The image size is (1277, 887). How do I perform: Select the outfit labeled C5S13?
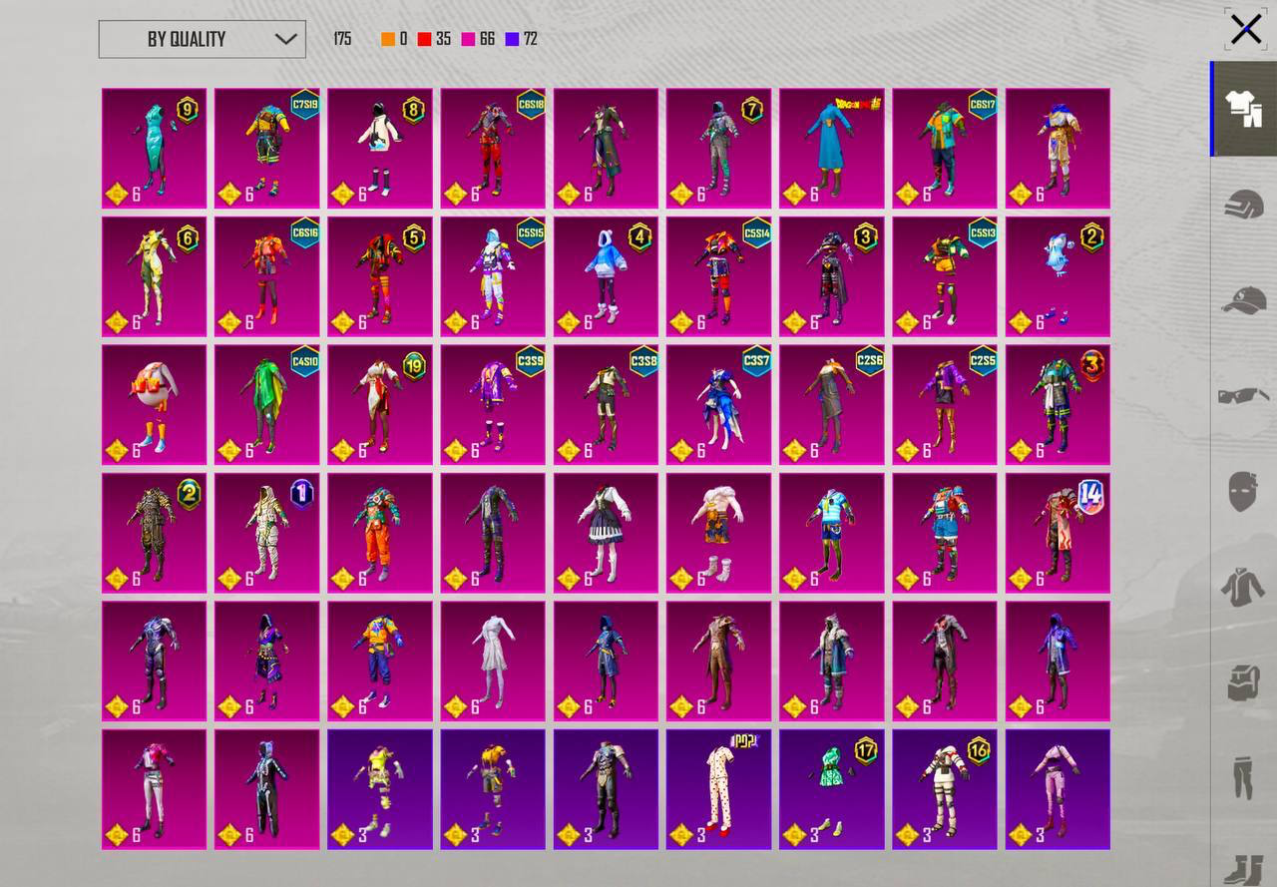click(x=945, y=276)
